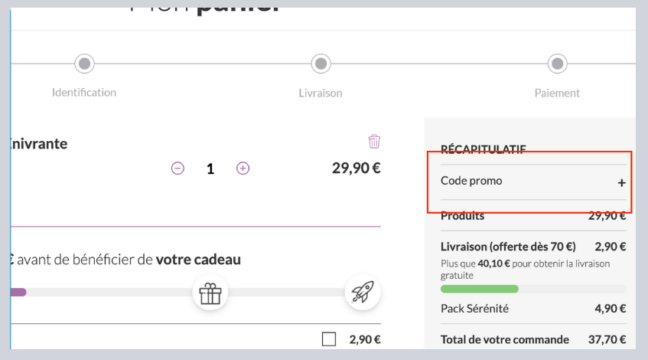The width and height of the screenshot is (648, 360).
Task: Click the Code promo label
Action: point(471,181)
